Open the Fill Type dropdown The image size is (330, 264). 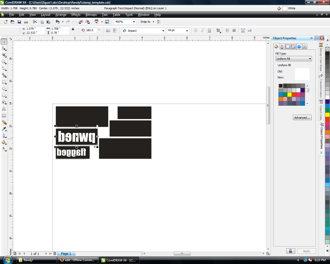coord(294,59)
